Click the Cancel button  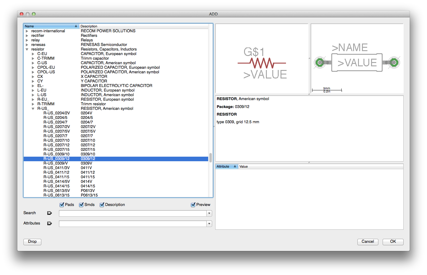click(x=368, y=242)
